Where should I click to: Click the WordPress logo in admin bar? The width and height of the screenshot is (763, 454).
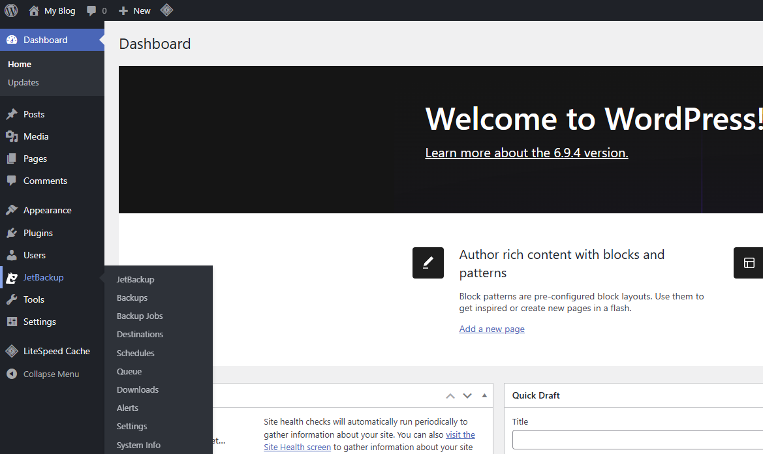11,10
